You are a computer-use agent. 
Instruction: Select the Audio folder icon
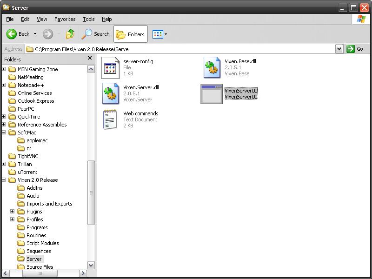[21, 196]
